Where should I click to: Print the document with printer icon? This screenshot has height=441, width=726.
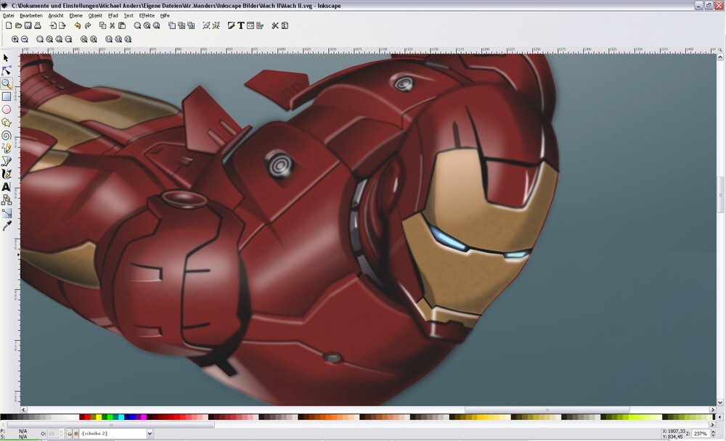click(x=38, y=26)
